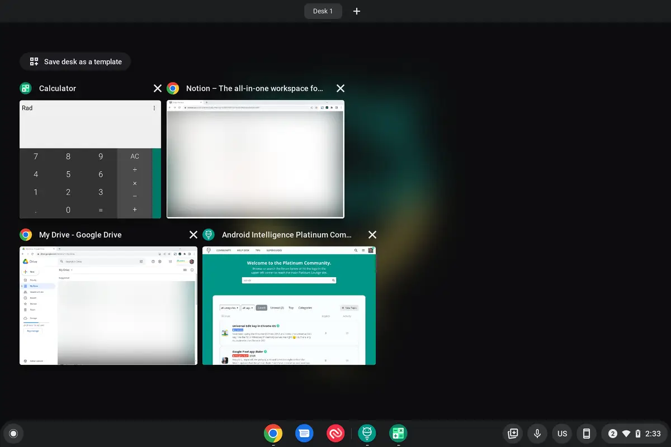Launch the Messages app from the shelf
Screen dimensions: 671x447
pos(304,433)
